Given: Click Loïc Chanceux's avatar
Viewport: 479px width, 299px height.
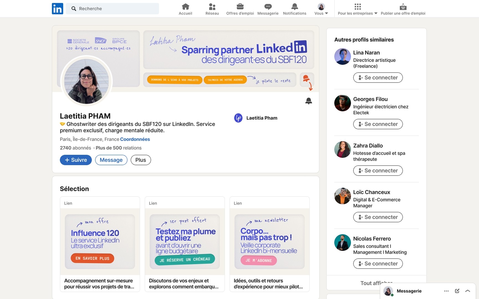Looking at the screenshot, I should pyautogui.click(x=342, y=196).
